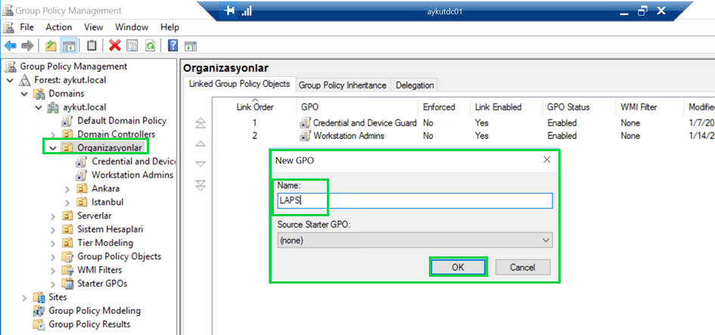This screenshot has height=335, width=715.
Task: Move link to top with double up arrow
Action: [x=201, y=123]
